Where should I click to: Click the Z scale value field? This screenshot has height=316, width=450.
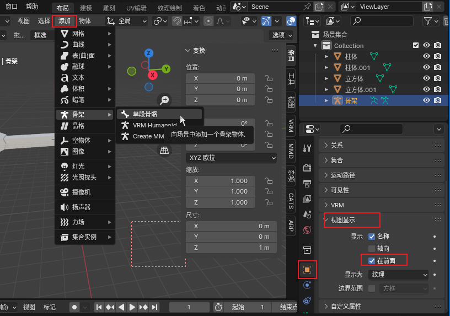220,202
